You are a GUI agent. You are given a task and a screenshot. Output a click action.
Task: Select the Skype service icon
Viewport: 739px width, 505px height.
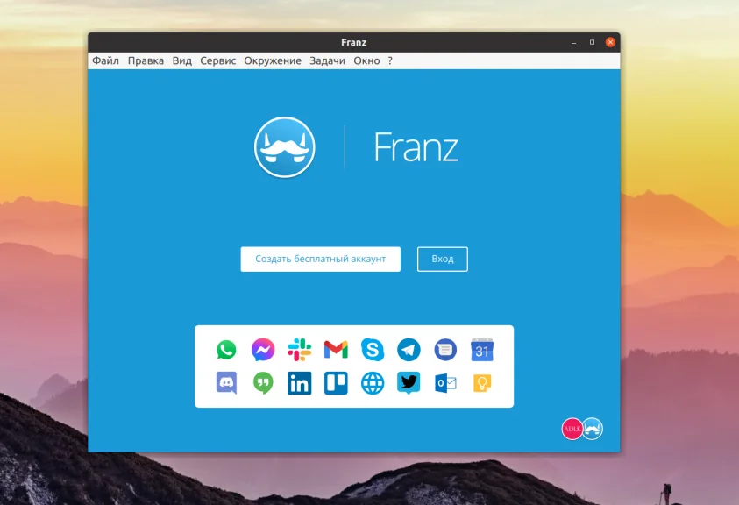pyautogui.click(x=373, y=350)
